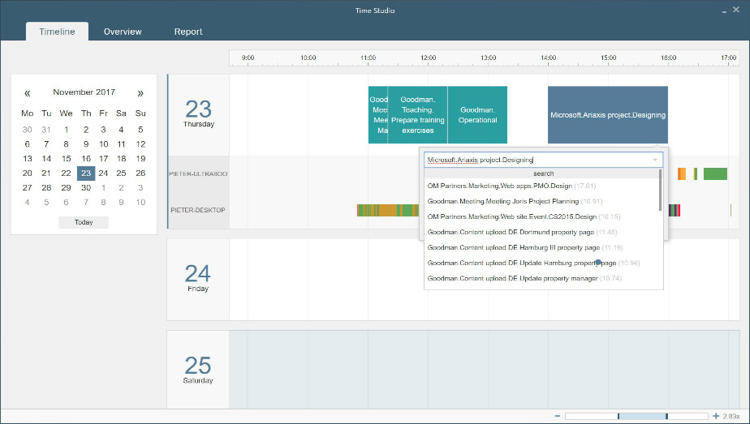
Task: Open the Overview tab
Action: click(123, 32)
